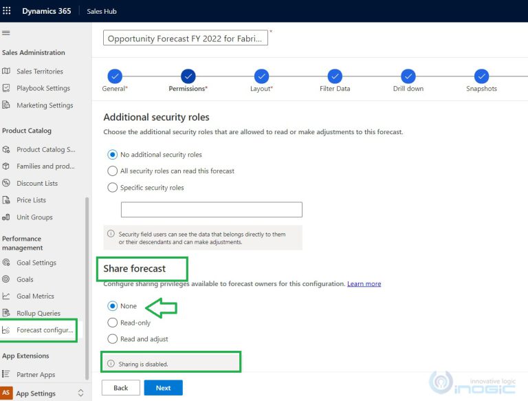Image resolution: width=528 pixels, height=401 pixels.
Task: Click the specific security roles text box
Action: coord(212,210)
